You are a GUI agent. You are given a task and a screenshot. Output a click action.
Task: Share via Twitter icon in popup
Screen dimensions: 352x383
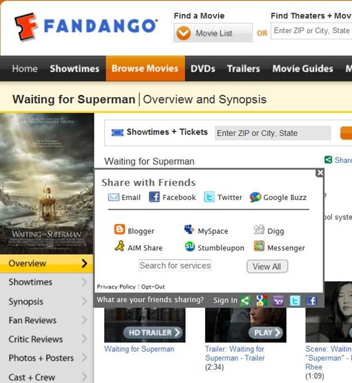point(209,197)
